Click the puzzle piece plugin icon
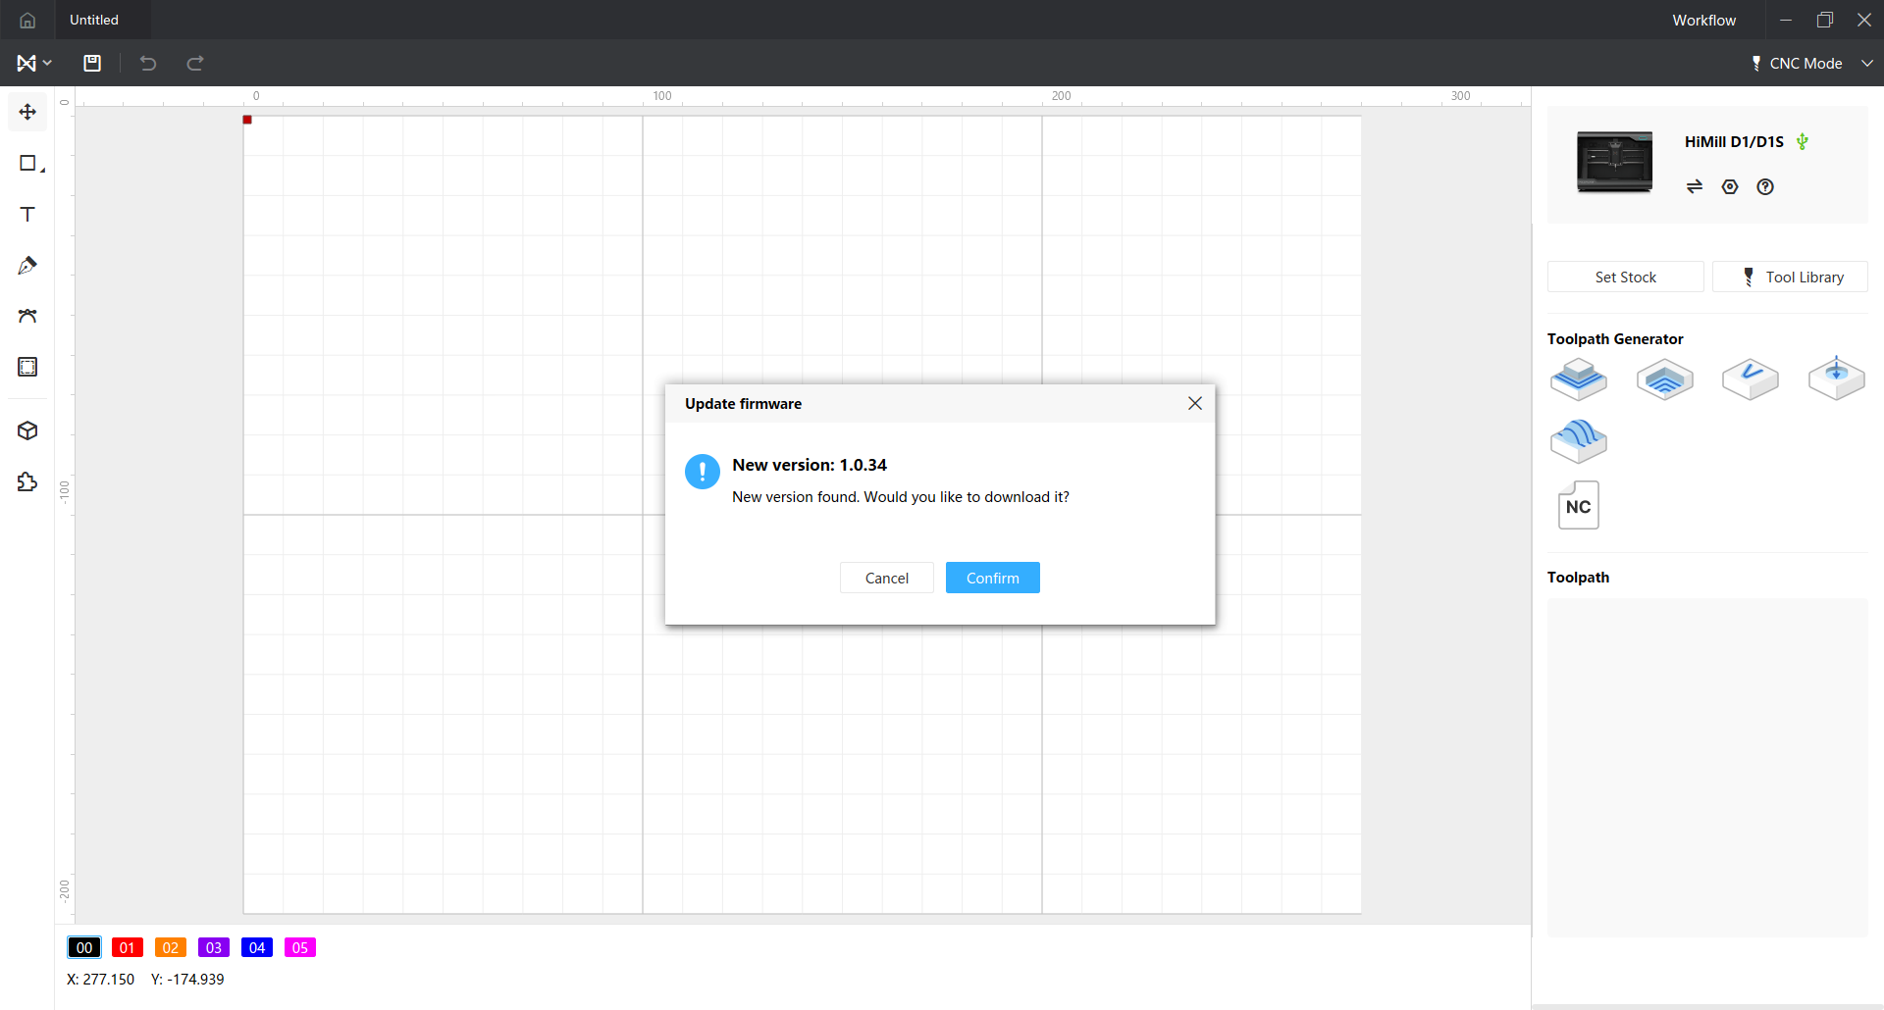 click(27, 481)
